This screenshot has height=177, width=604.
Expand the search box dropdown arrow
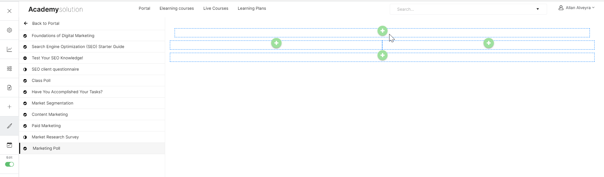(538, 9)
